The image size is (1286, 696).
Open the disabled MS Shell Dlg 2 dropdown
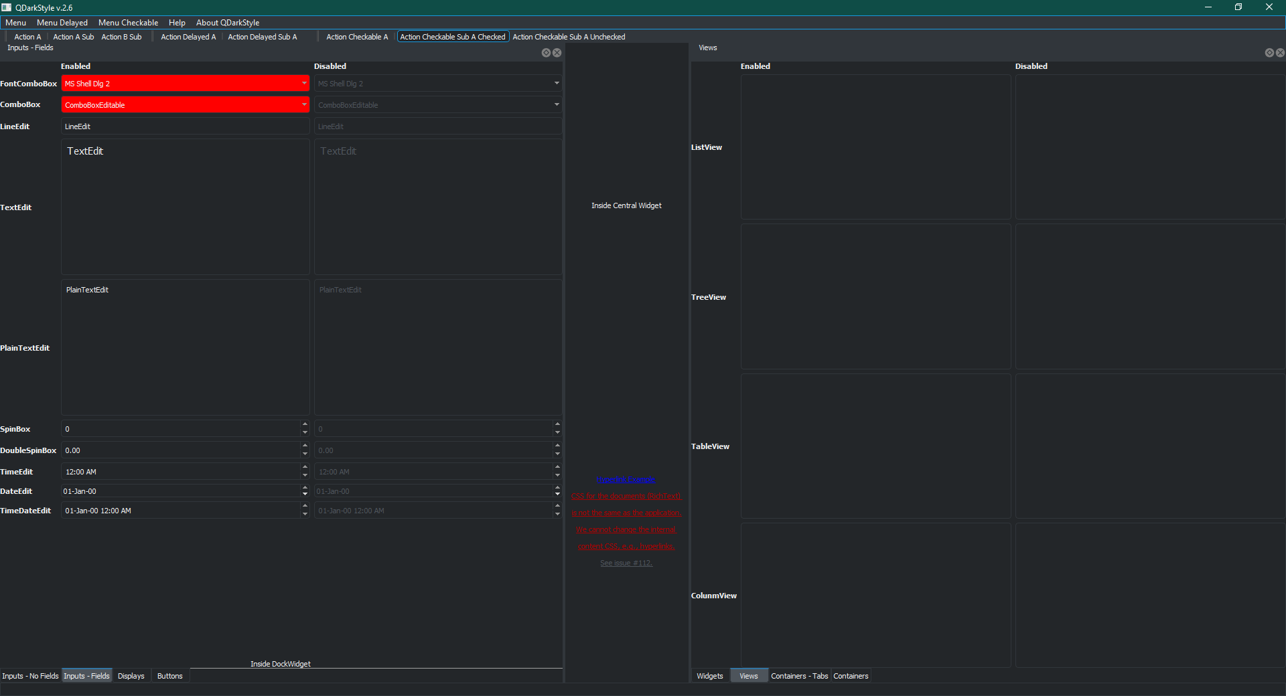[557, 83]
